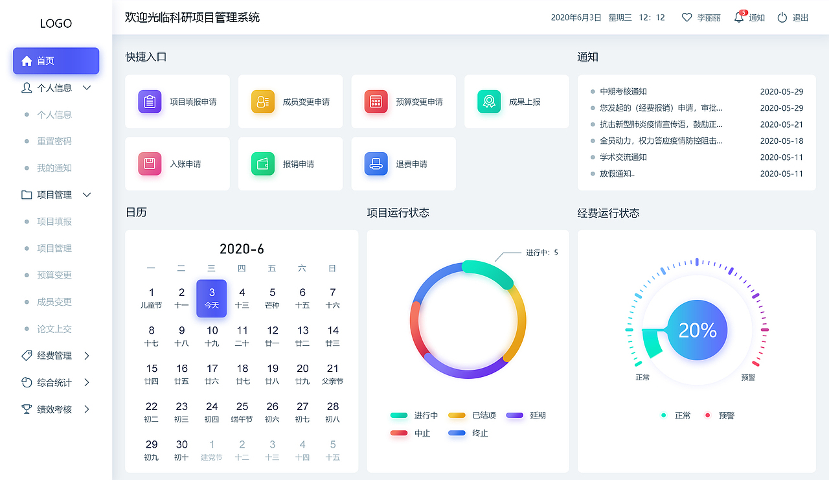Select today's date 3 in calendar
The width and height of the screenshot is (829, 480).
pyautogui.click(x=212, y=298)
